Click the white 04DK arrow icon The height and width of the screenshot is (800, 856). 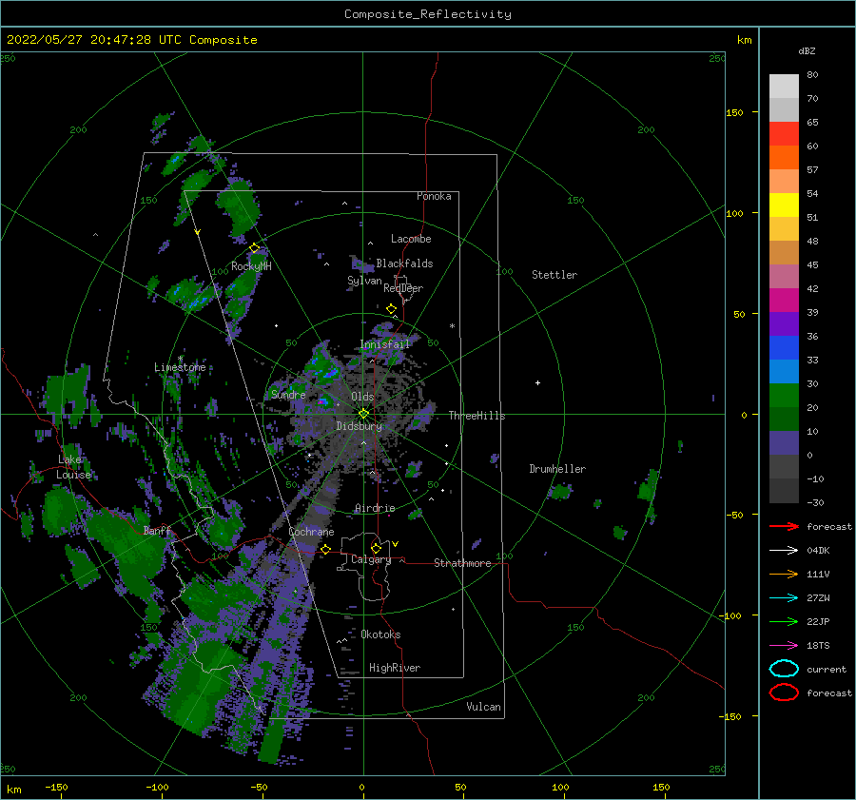[784, 551]
